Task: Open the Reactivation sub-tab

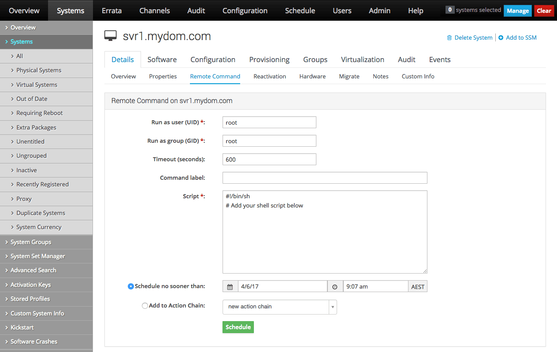Action: coord(270,76)
